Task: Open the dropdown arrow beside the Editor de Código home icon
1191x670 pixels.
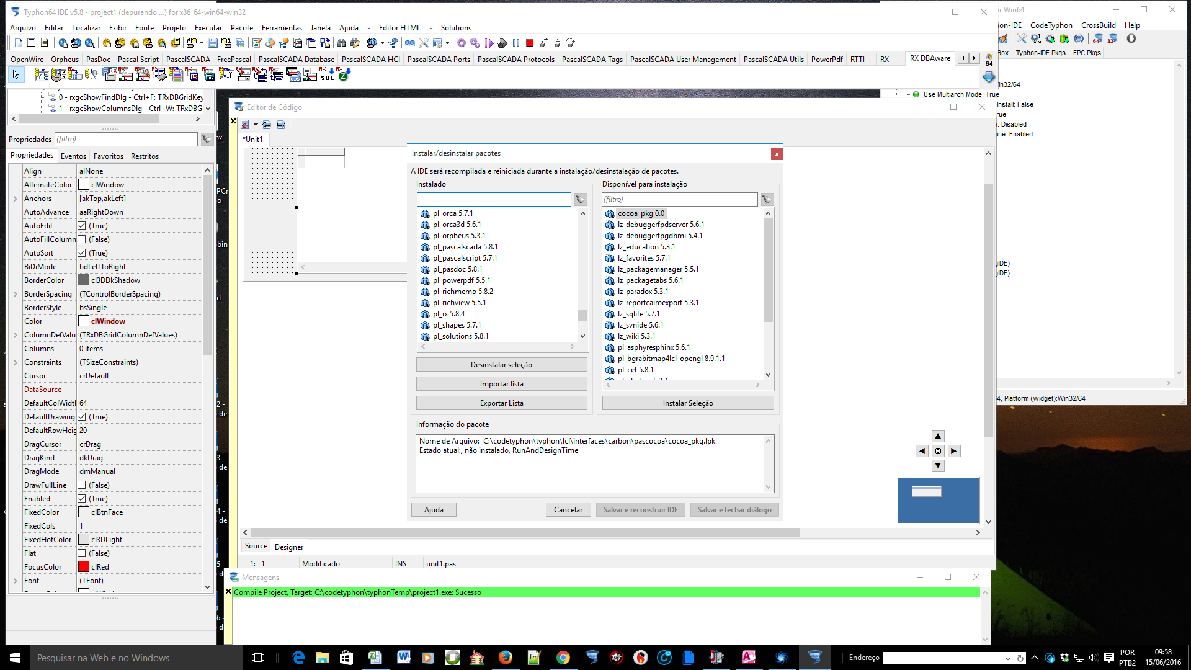Action: [x=256, y=125]
